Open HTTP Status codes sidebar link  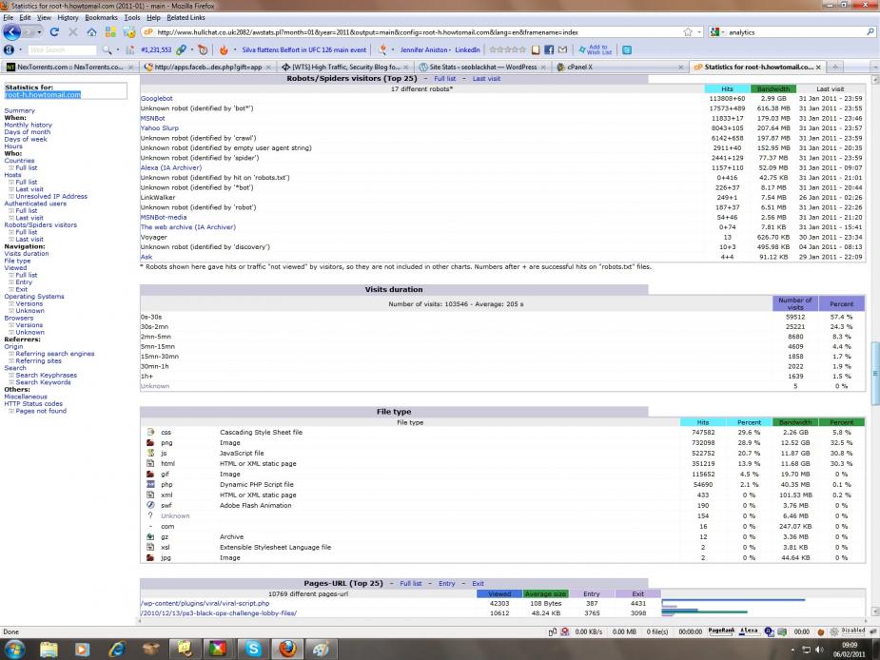click(33, 403)
